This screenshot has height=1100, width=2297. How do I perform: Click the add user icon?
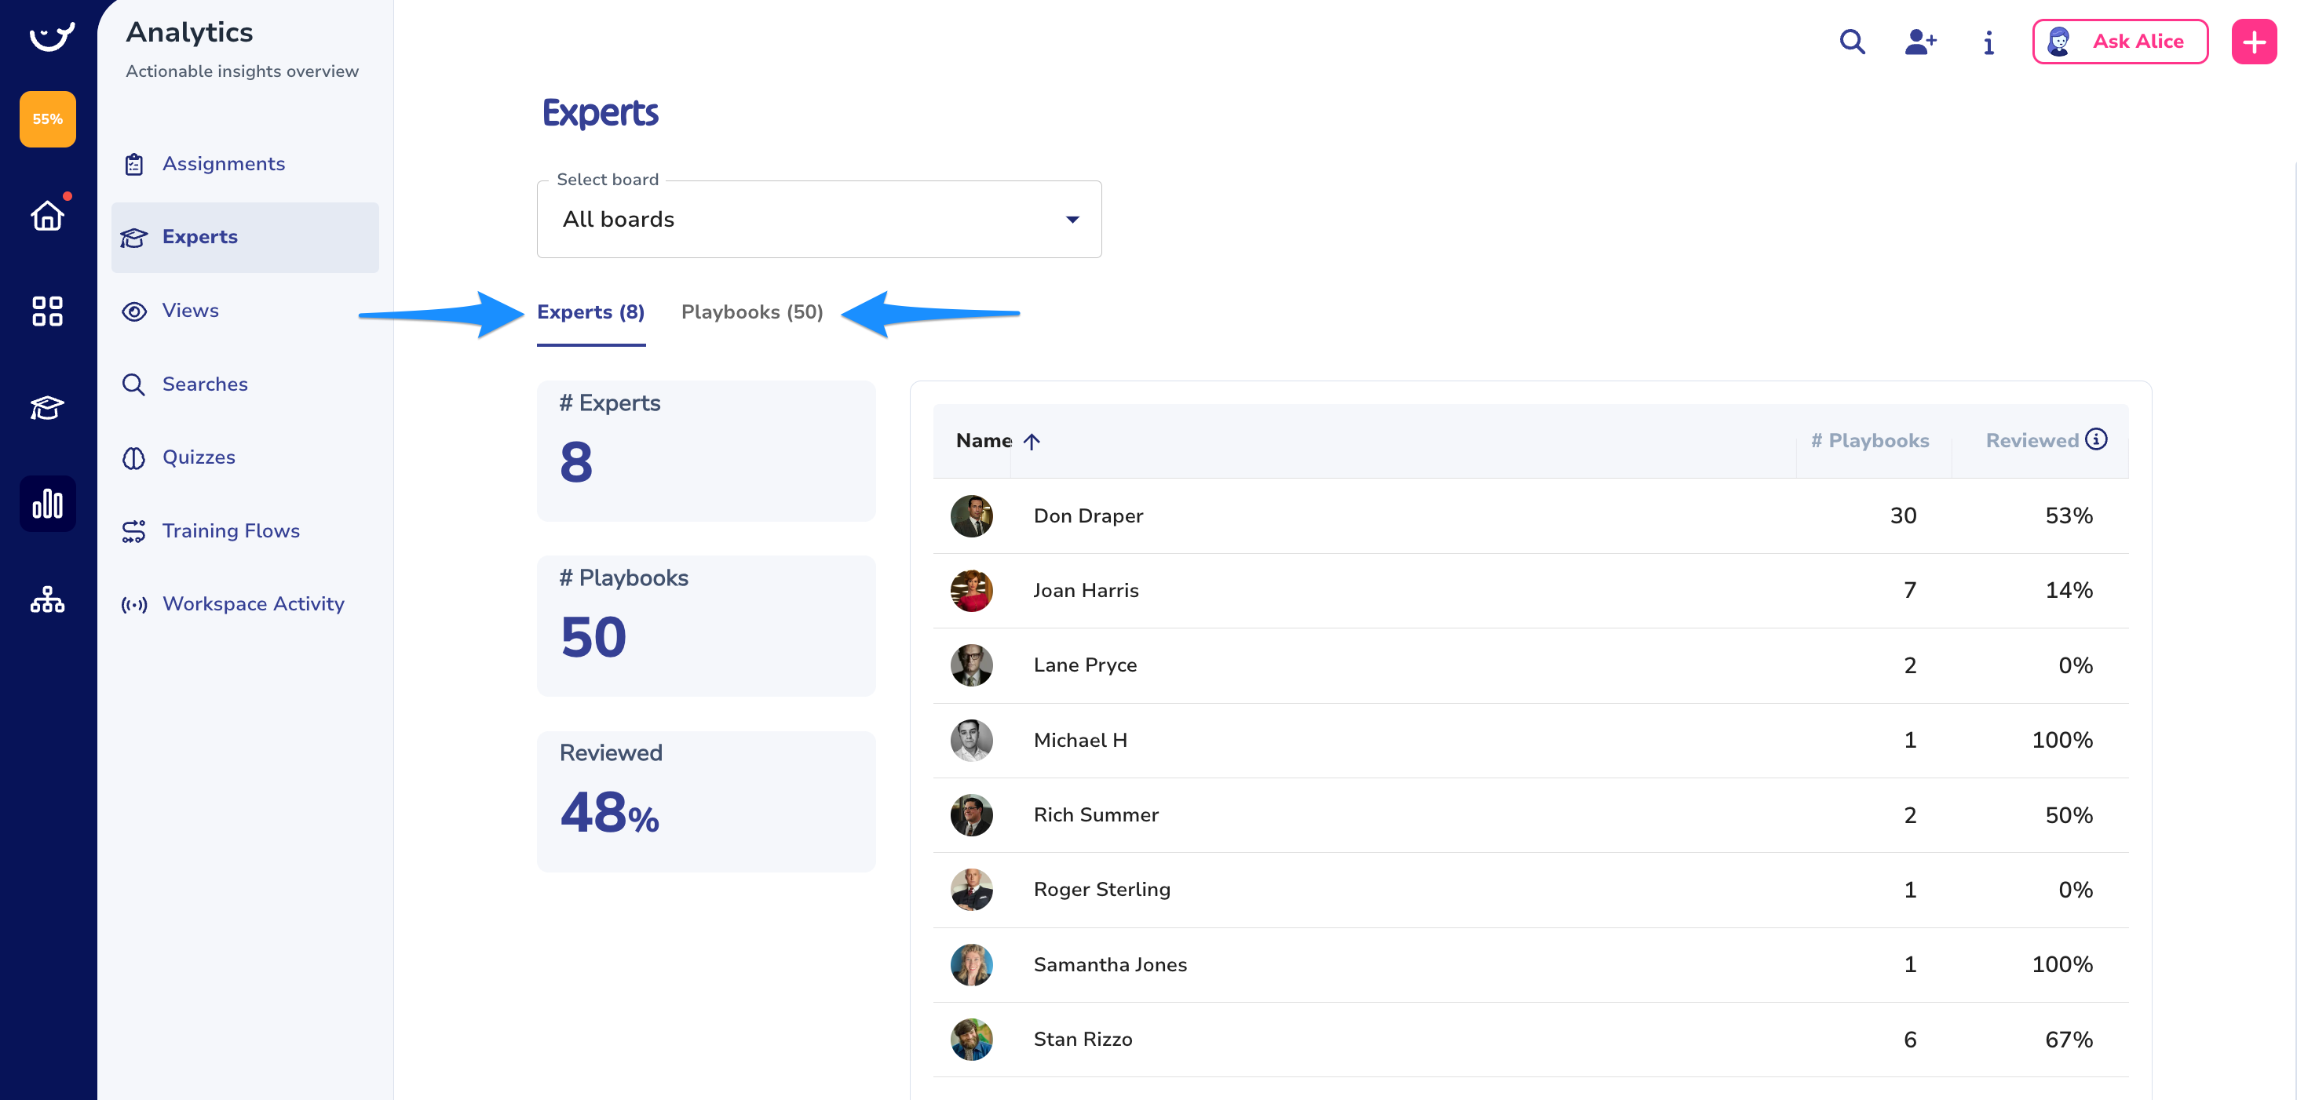pos(1920,42)
